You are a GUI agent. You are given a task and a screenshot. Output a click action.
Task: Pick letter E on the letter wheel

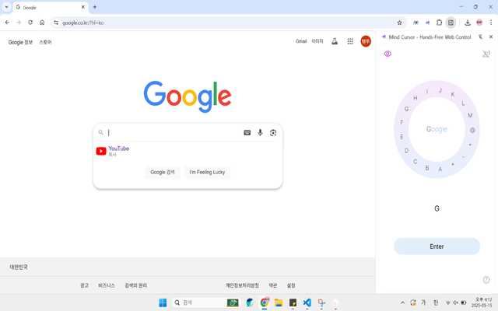pyautogui.click(x=402, y=137)
